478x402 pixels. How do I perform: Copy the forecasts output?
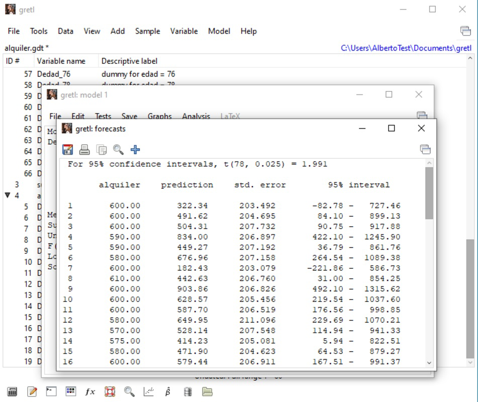pyautogui.click(x=101, y=150)
